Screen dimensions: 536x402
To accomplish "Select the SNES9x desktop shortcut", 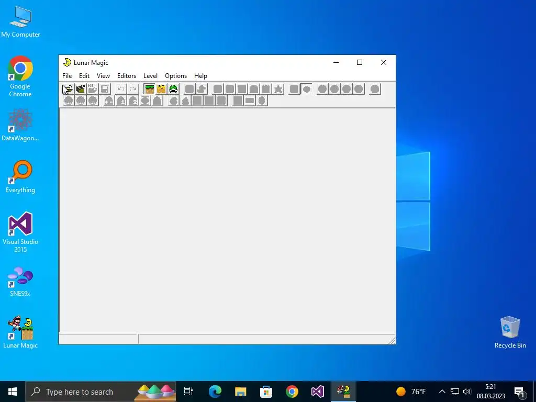I will 20,281.
